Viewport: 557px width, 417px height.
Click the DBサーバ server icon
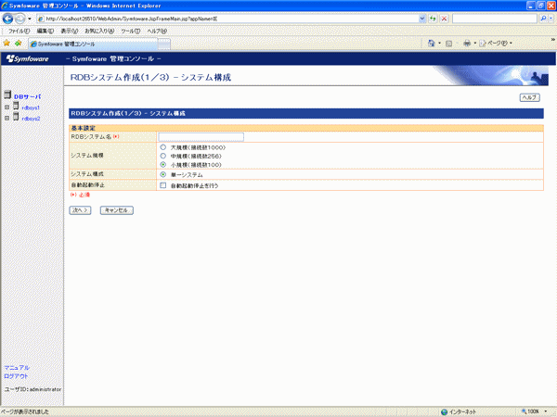pos(7,95)
